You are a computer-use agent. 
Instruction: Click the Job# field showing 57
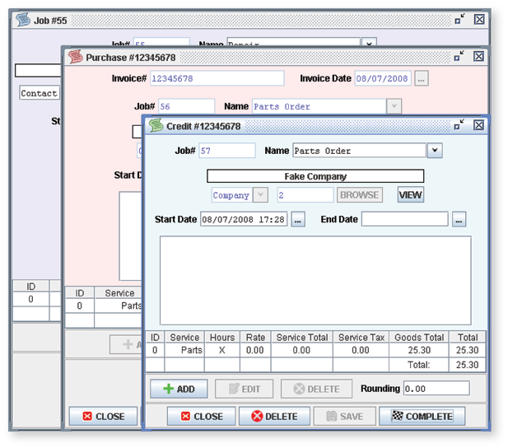227,151
